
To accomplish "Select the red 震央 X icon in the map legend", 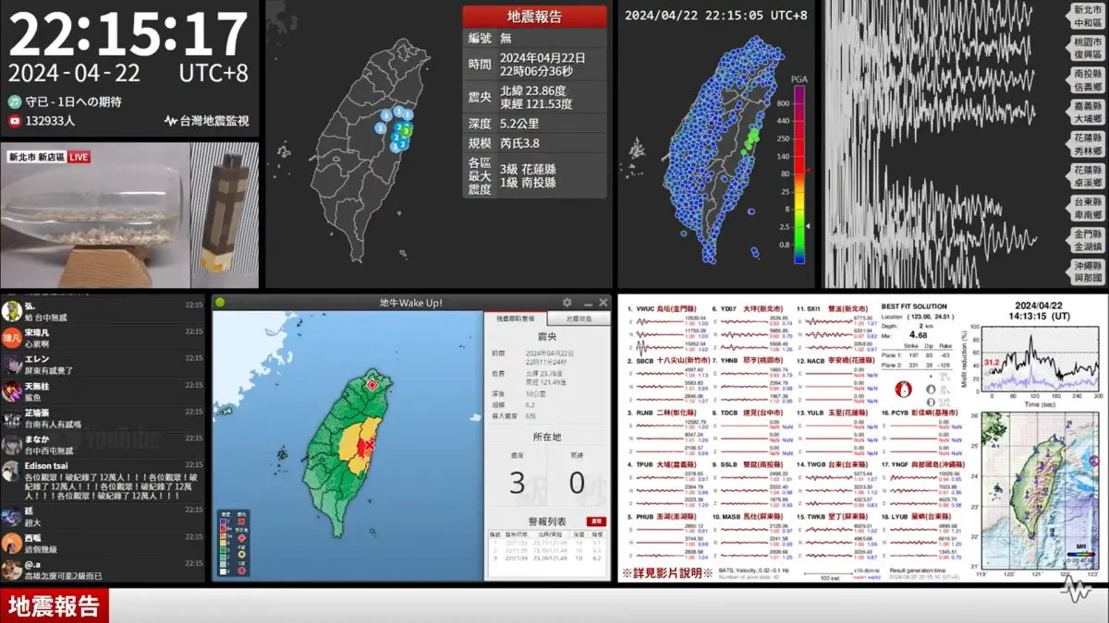I will tap(241, 521).
